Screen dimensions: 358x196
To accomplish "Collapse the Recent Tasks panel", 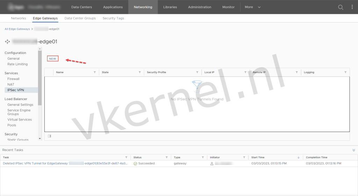I will (x=353, y=150).
